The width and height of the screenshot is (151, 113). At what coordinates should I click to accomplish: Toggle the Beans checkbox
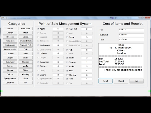(x=67, y=58)
